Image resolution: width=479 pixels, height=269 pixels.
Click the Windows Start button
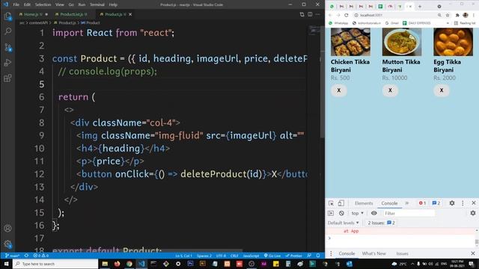6,264
